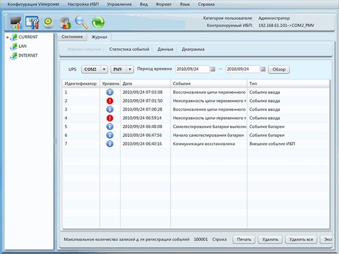Select the Диаграмма sub-tab
The height and width of the screenshot is (254, 339).
pyautogui.click(x=193, y=49)
